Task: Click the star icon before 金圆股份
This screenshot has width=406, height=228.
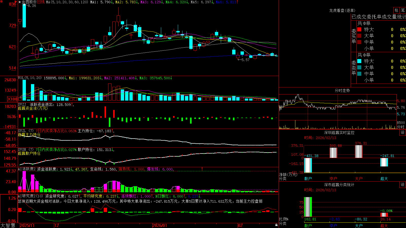Action: (20, 2)
